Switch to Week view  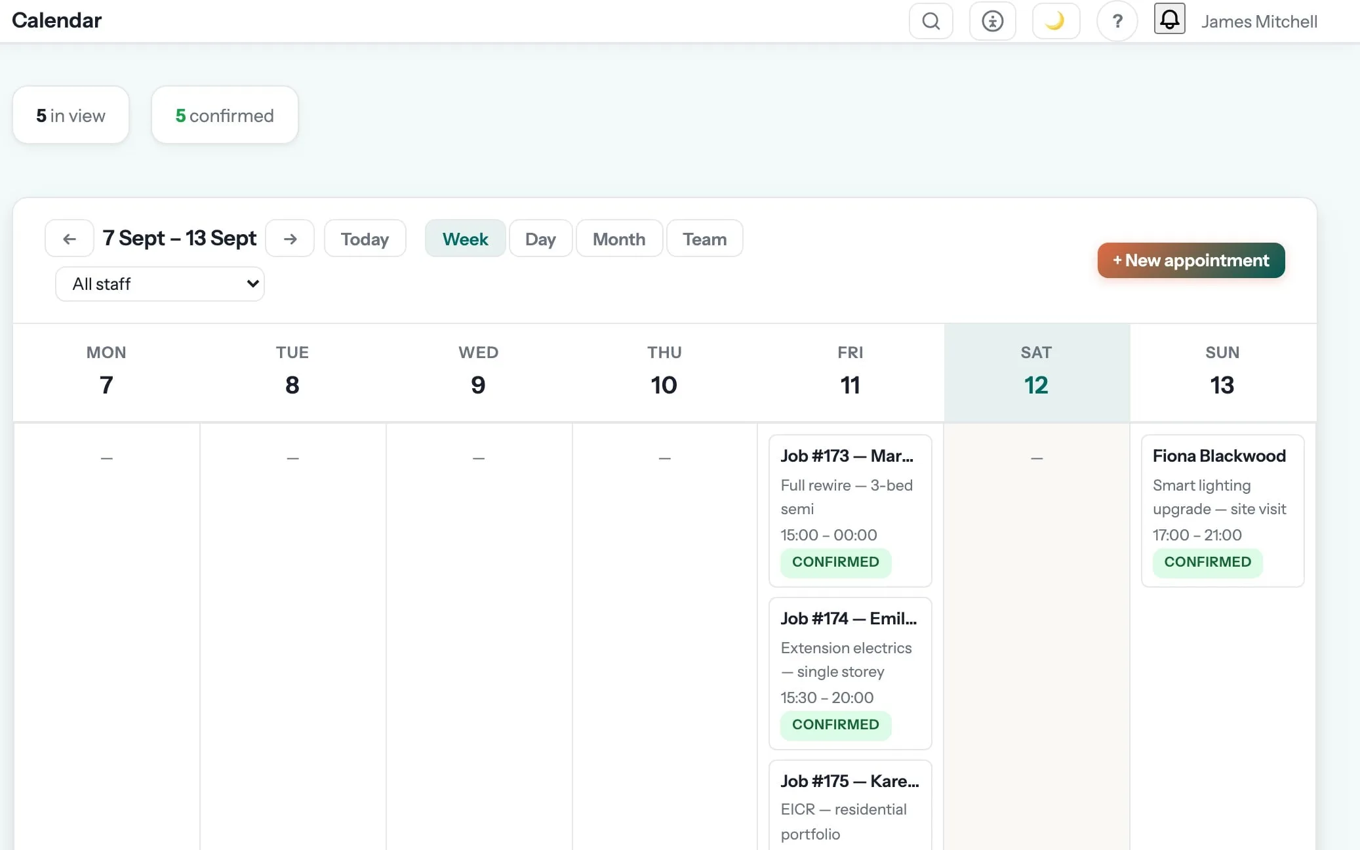465,239
